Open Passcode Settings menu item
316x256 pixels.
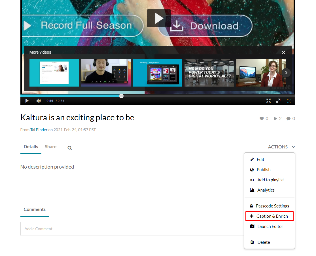click(x=270, y=206)
